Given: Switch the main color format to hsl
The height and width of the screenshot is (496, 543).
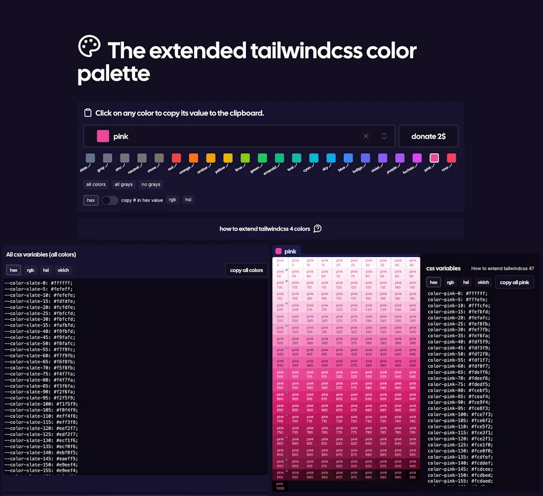Looking at the screenshot, I should [x=188, y=200].
